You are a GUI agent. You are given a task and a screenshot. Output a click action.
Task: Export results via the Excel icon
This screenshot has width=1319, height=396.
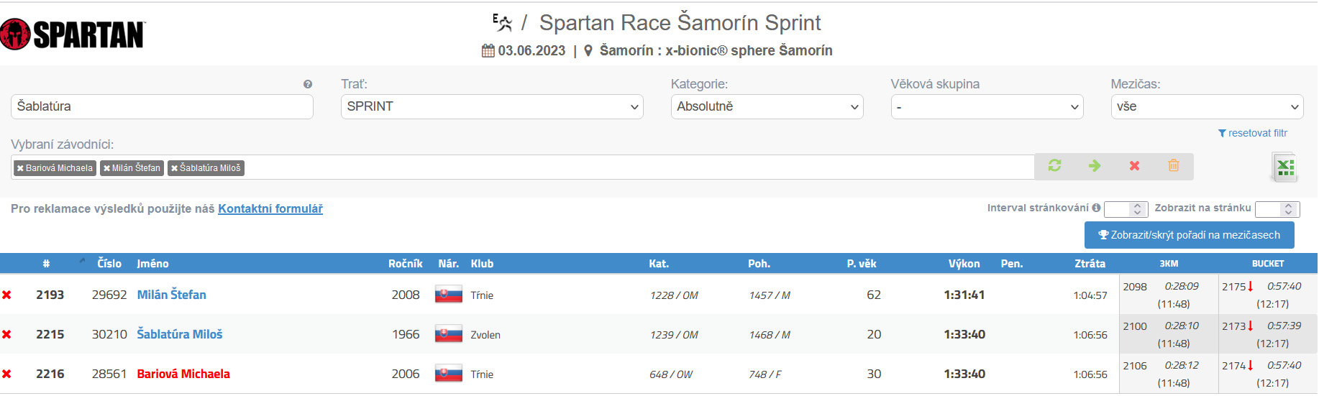[x=1284, y=167]
